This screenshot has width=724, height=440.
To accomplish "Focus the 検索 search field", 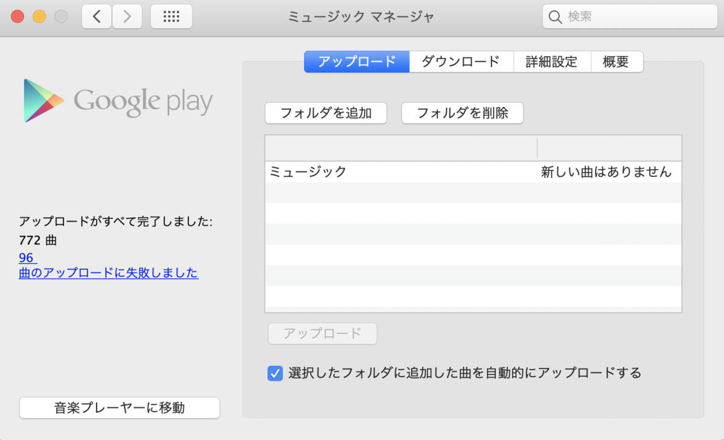I will (629, 17).
